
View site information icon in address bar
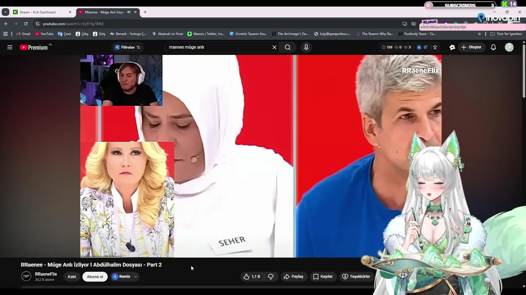tap(37, 24)
